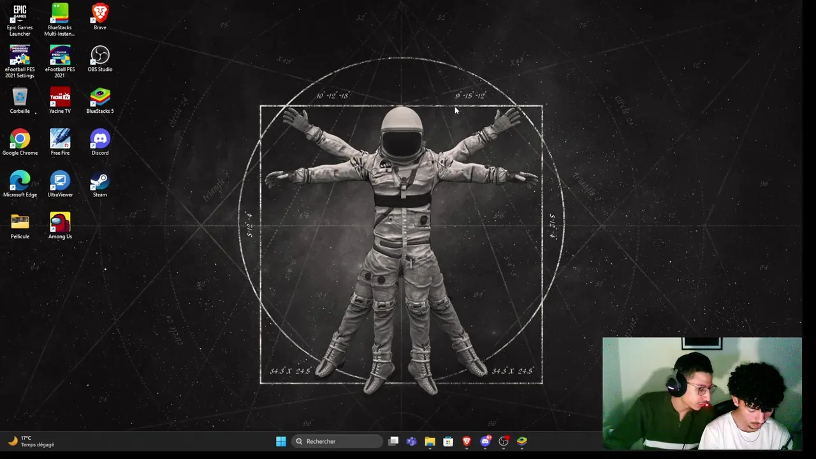Switch to Brave in the taskbar
Viewport: 816px width, 459px height.
467,441
